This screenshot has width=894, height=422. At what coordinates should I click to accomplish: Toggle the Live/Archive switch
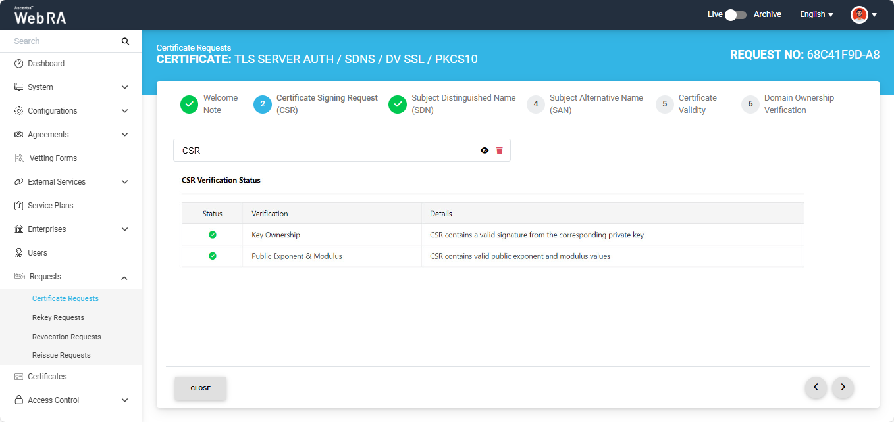pyautogui.click(x=735, y=14)
